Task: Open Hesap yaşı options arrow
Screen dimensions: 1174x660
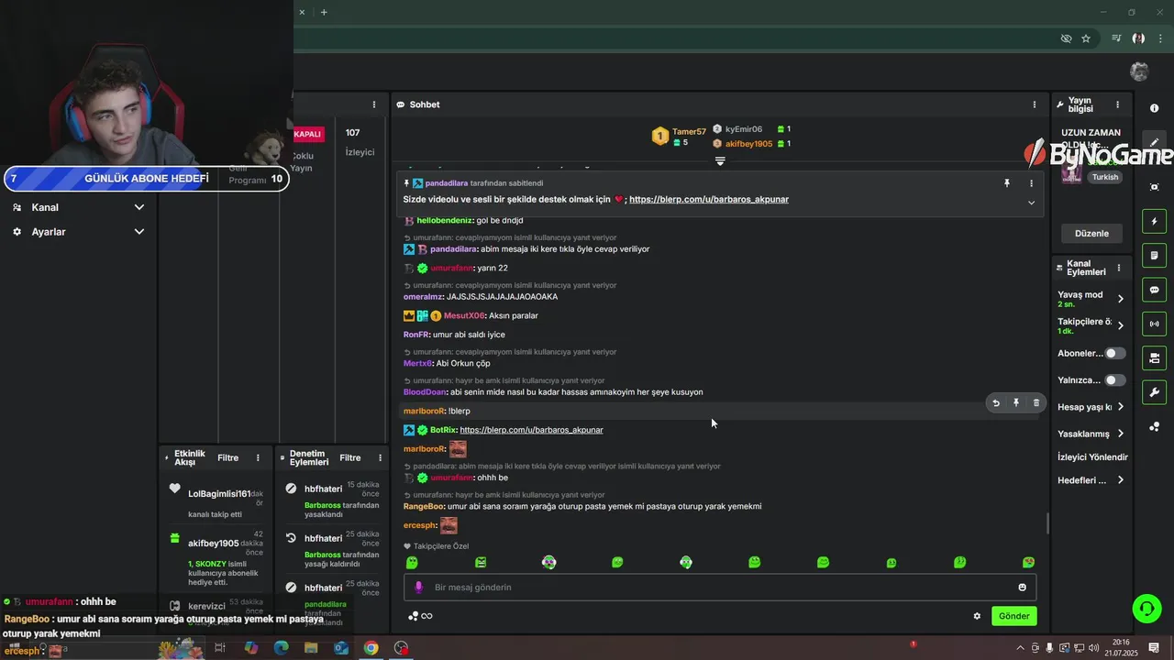Action: coord(1120,407)
